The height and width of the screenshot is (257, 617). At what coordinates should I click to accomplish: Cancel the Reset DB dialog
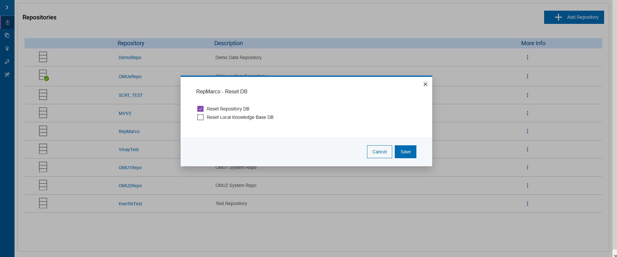point(379,152)
